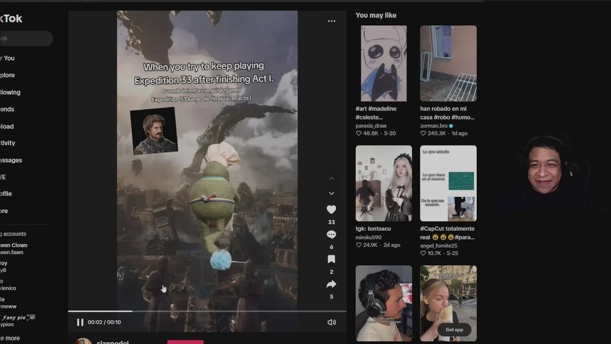Open the LIVE sidebar item
Image resolution: width=611 pixels, height=344 pixels.
tap(3, 177)
